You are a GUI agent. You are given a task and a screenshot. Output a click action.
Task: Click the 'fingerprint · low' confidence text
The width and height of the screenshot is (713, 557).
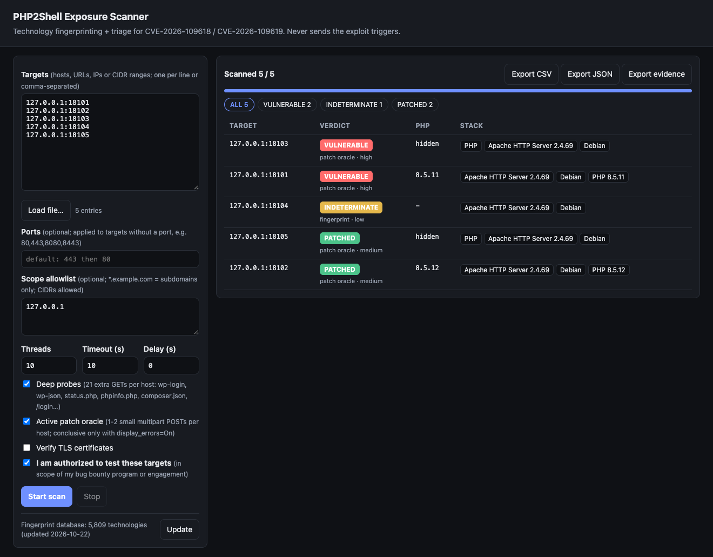[x=342, y=219]
